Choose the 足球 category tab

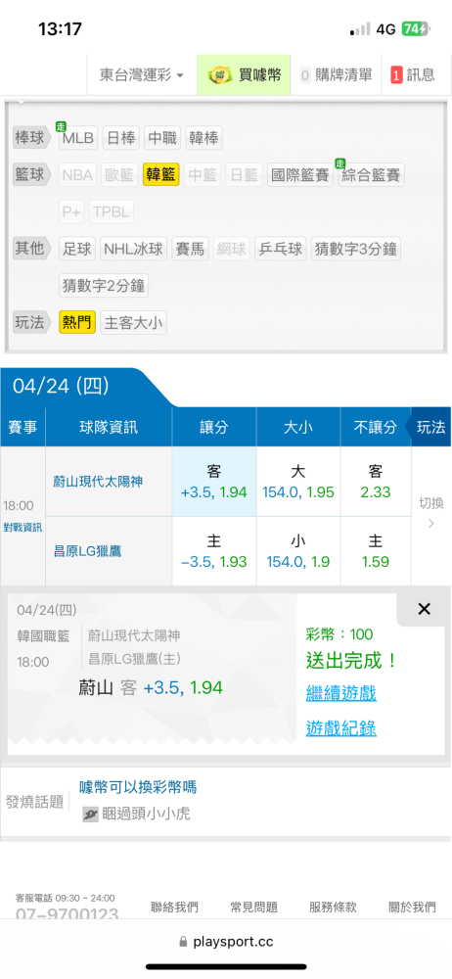click(x=77, y=249)
